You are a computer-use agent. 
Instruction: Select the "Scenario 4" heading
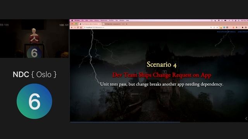tap(162, 64)
